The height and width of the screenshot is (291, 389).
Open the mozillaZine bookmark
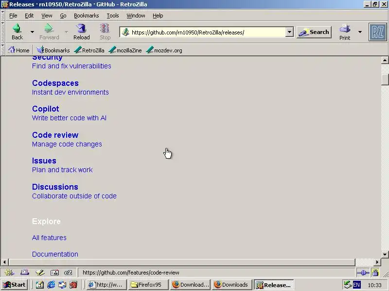125,50
